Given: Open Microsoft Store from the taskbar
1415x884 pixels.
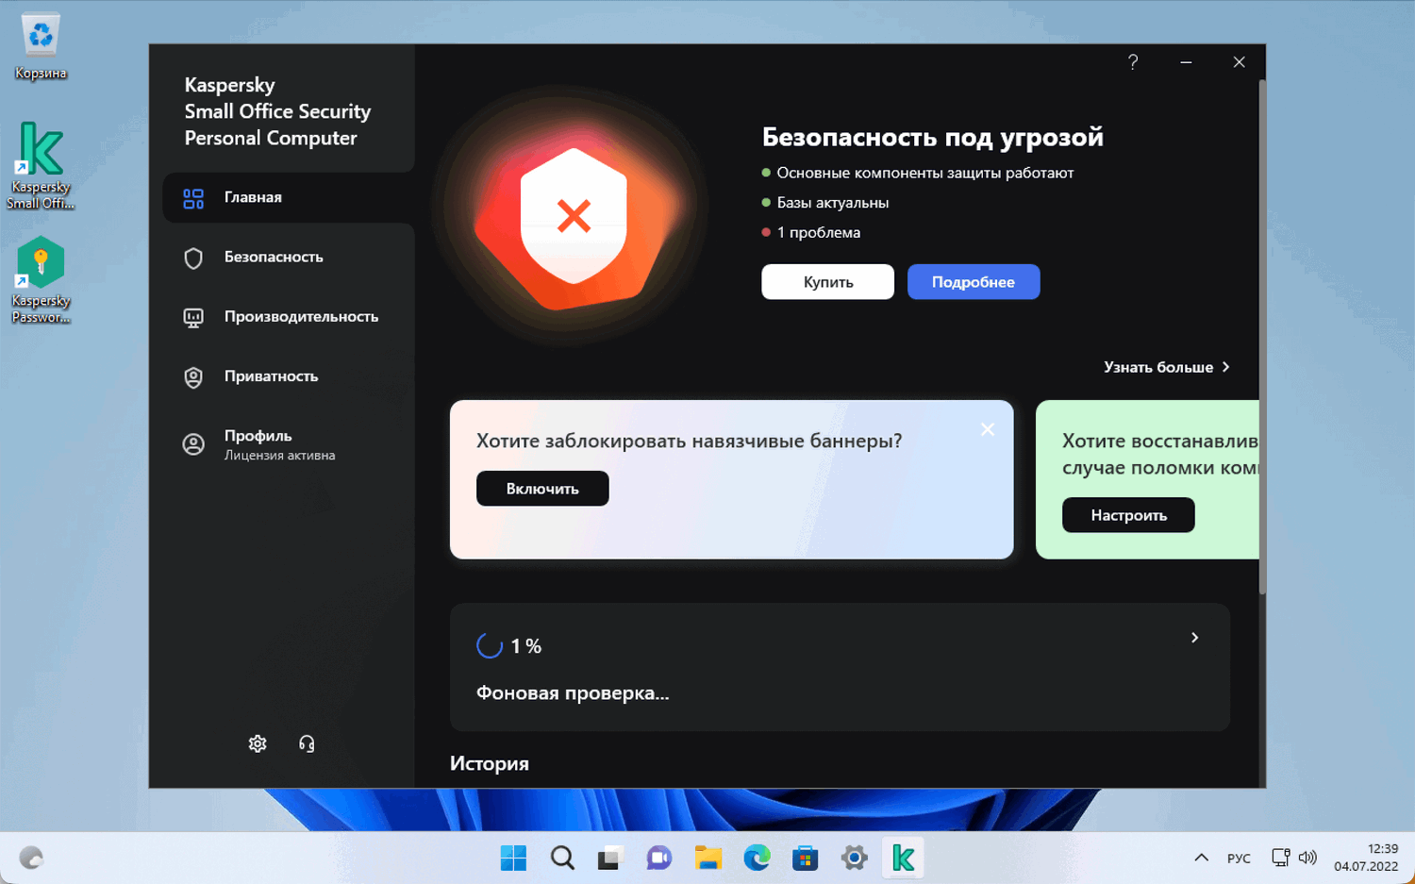Looking at the screenshot, I should point(806,858).
